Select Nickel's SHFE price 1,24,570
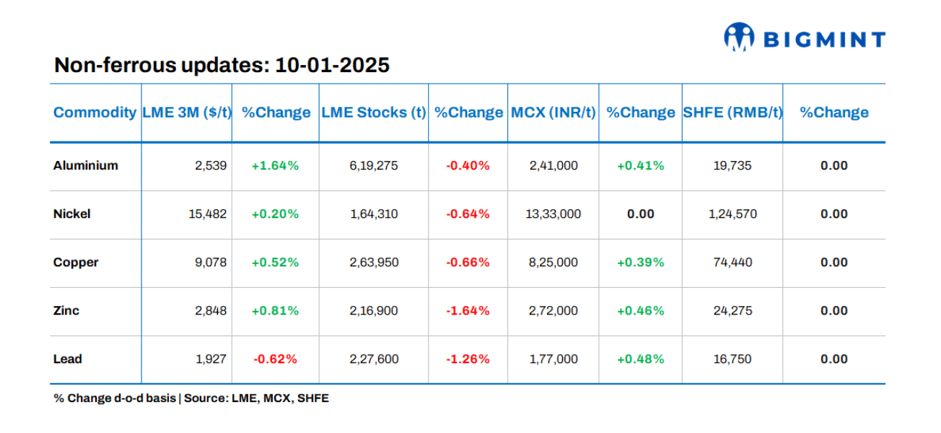The height and width of the screenshot is (433, 941). tap(732, 214)
